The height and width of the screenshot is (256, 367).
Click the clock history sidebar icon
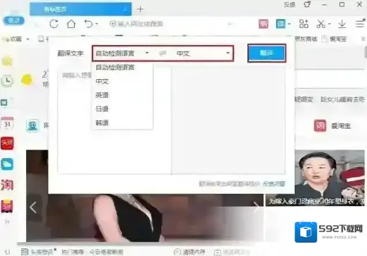(x=8, y=81)
